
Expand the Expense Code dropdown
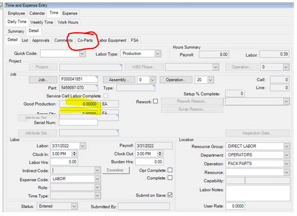[97, 179]
